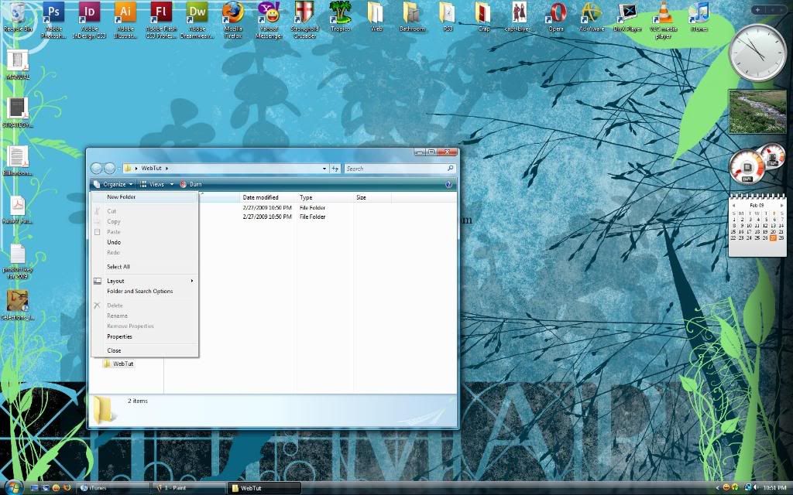Screen dimensions: 793x495
Task: Open the address bar history dropdown
Action: point(324,169)
